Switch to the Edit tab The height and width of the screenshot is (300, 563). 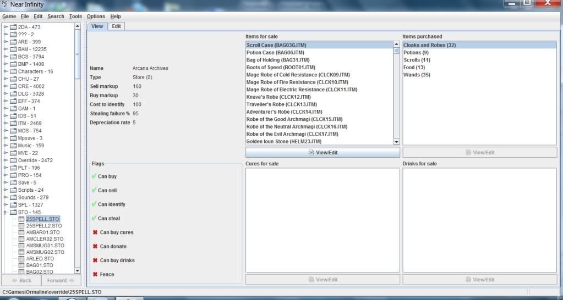pos(116,26)
